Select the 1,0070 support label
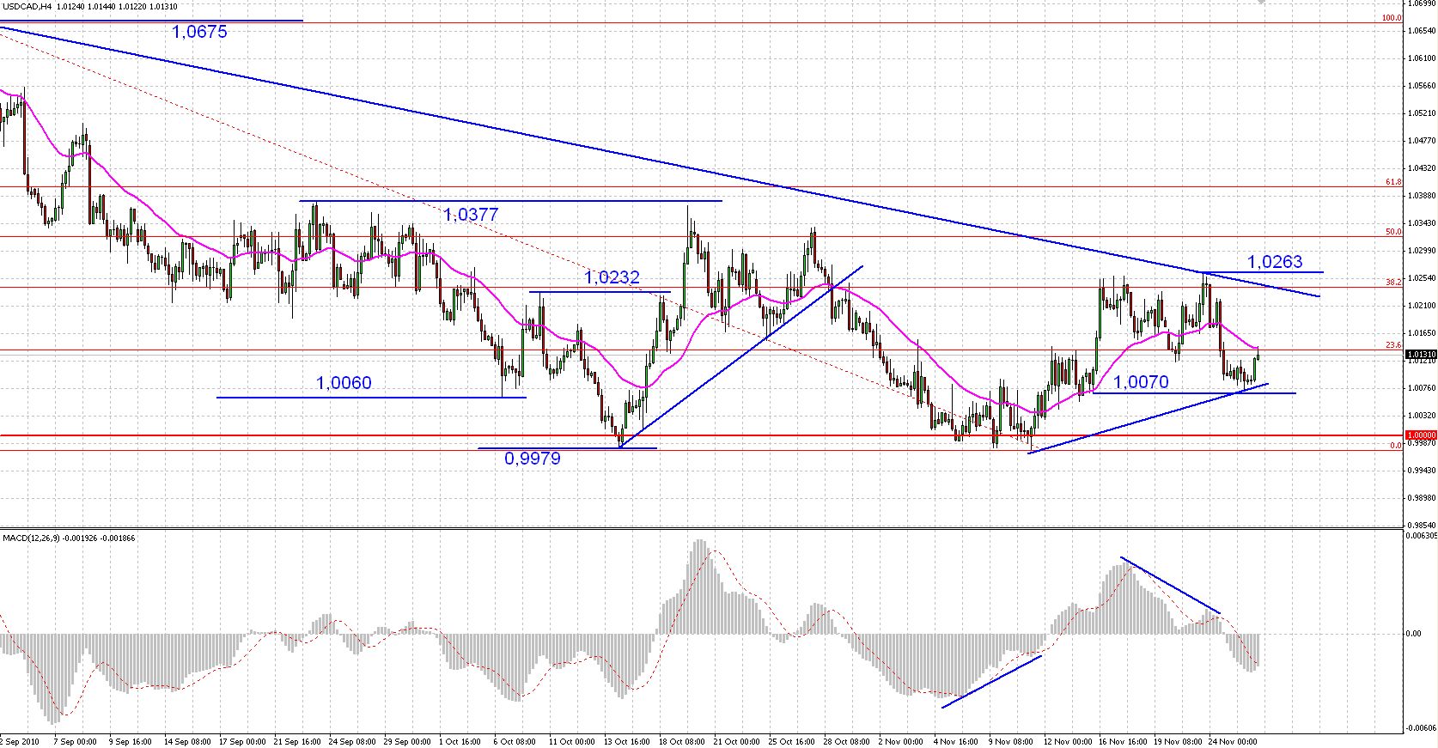 click(x=1141, y=382)
